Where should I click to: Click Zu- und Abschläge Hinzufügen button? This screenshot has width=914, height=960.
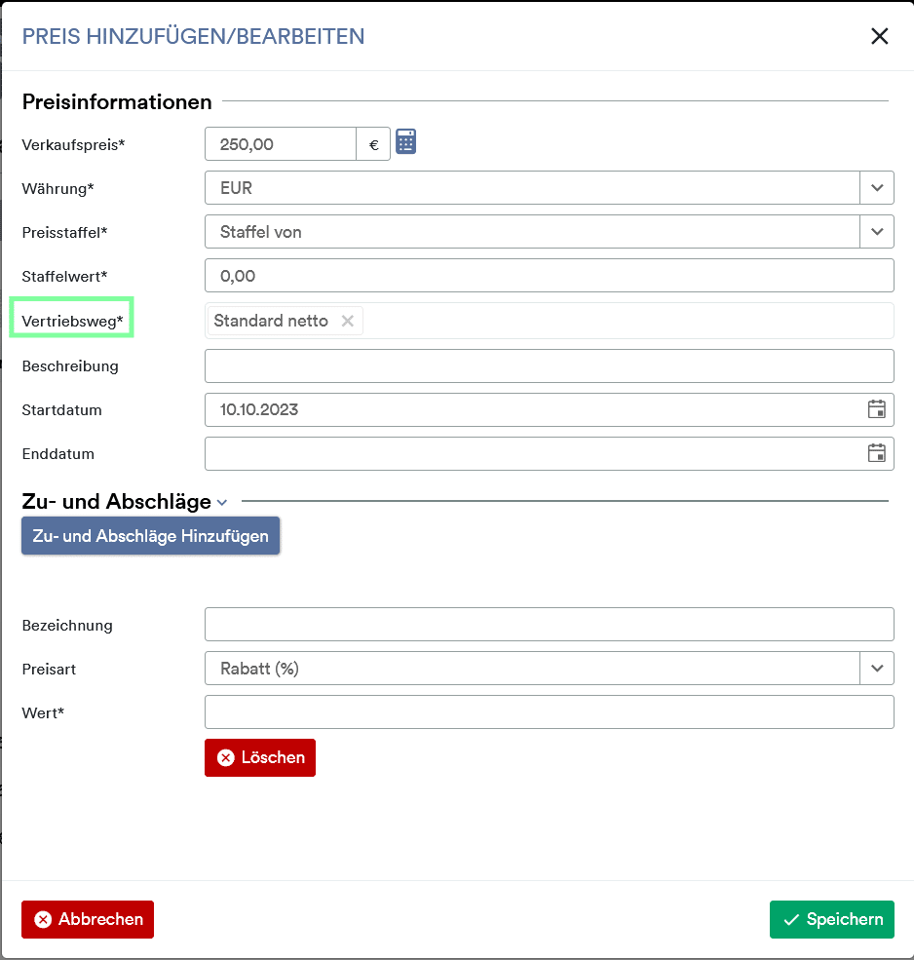click(x=151, y=536)
